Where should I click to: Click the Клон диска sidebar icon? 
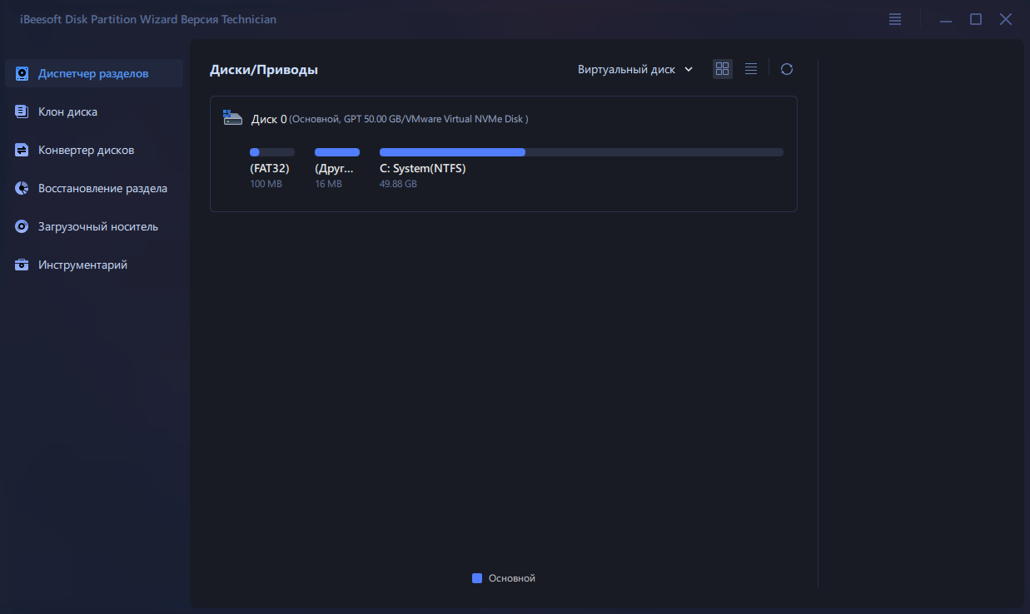(x=22, y=111)
